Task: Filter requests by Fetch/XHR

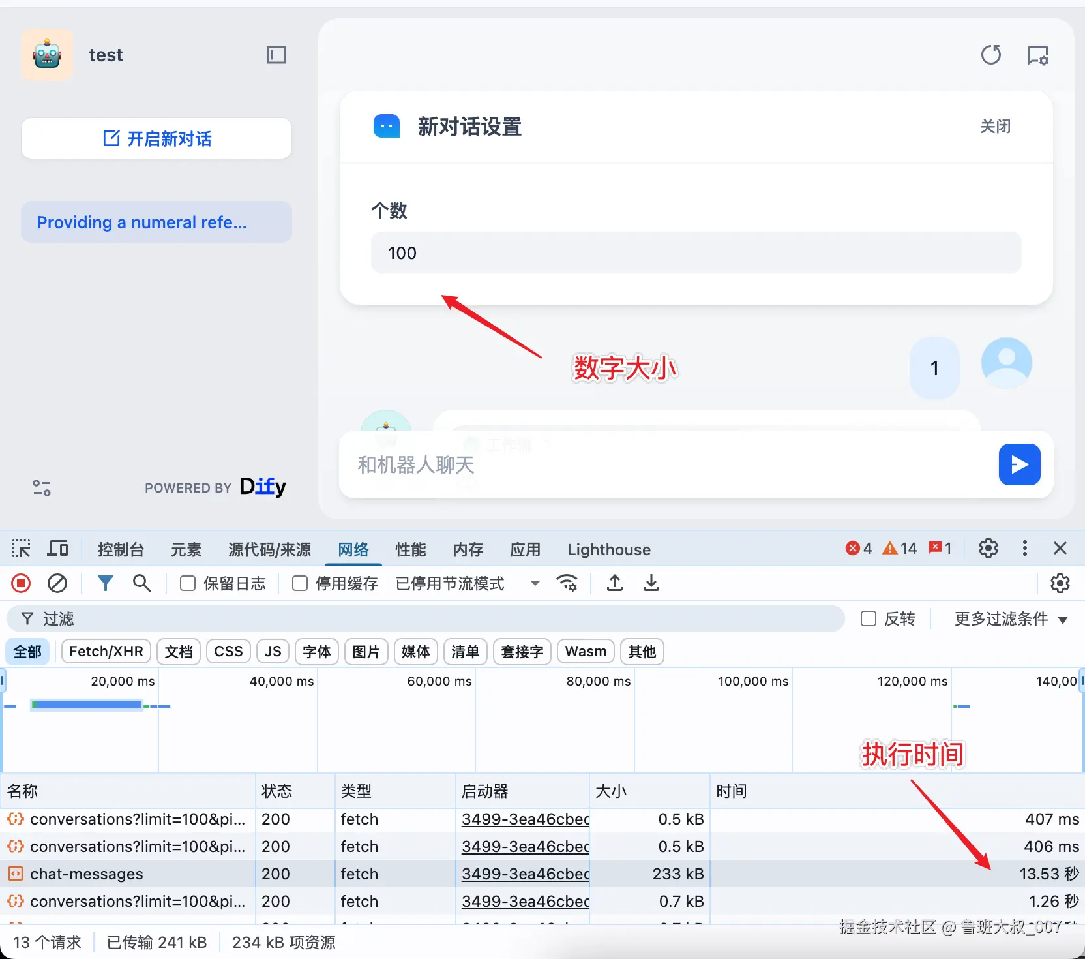Action: pos(106,652)
